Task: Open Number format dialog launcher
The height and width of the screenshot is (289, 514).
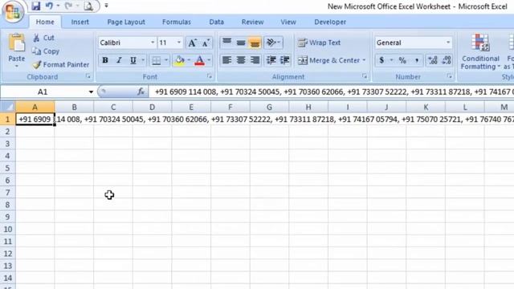Action: point(450,76)
